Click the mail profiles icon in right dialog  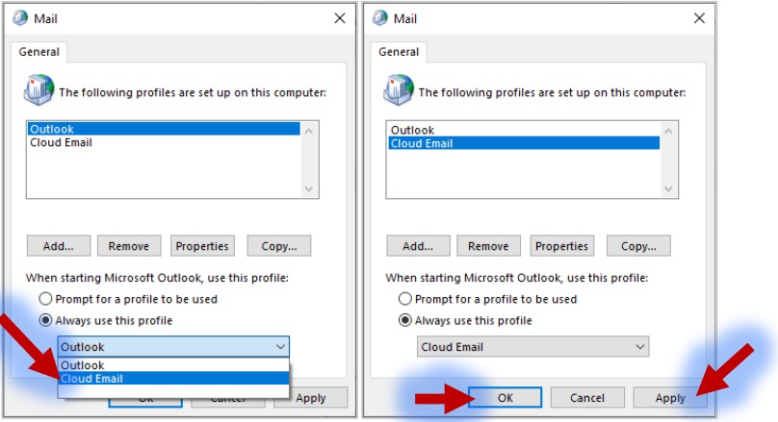tap(399, 89)
